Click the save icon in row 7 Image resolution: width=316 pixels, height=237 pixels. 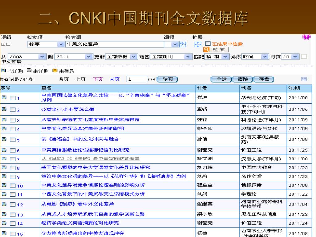click(x=4, y=159)
